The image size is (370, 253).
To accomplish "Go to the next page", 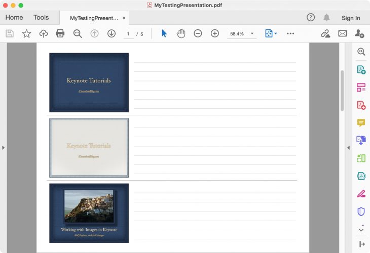I will 112,34.
